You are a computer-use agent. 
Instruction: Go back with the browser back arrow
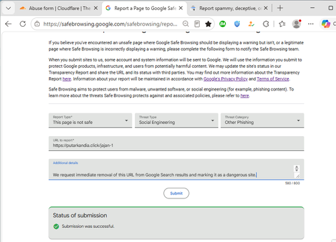pyautogui.click(x=8, y=23)
